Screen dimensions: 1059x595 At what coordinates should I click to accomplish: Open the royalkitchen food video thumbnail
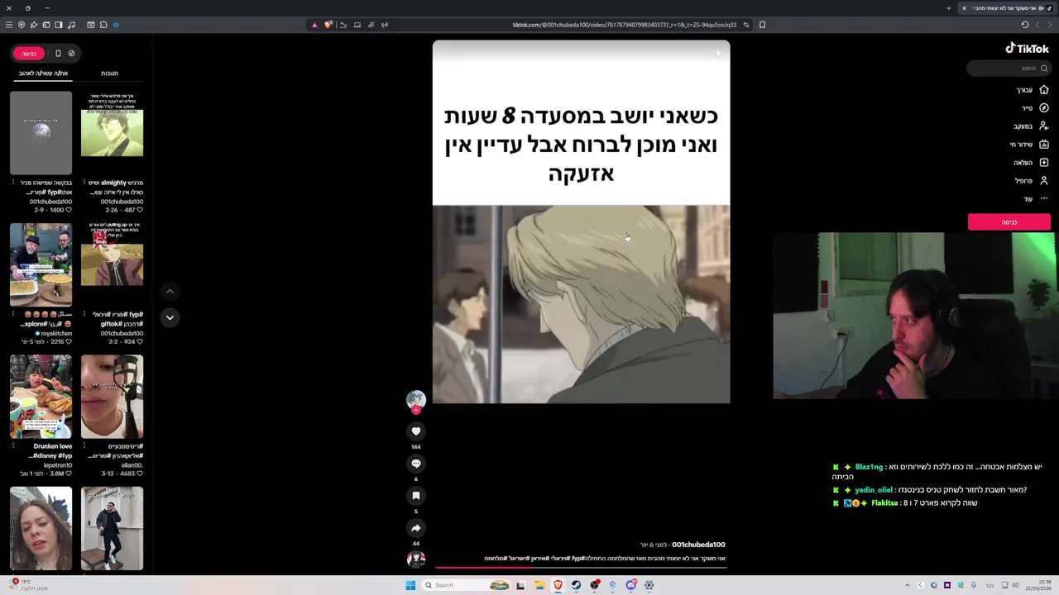pos(41,264)
